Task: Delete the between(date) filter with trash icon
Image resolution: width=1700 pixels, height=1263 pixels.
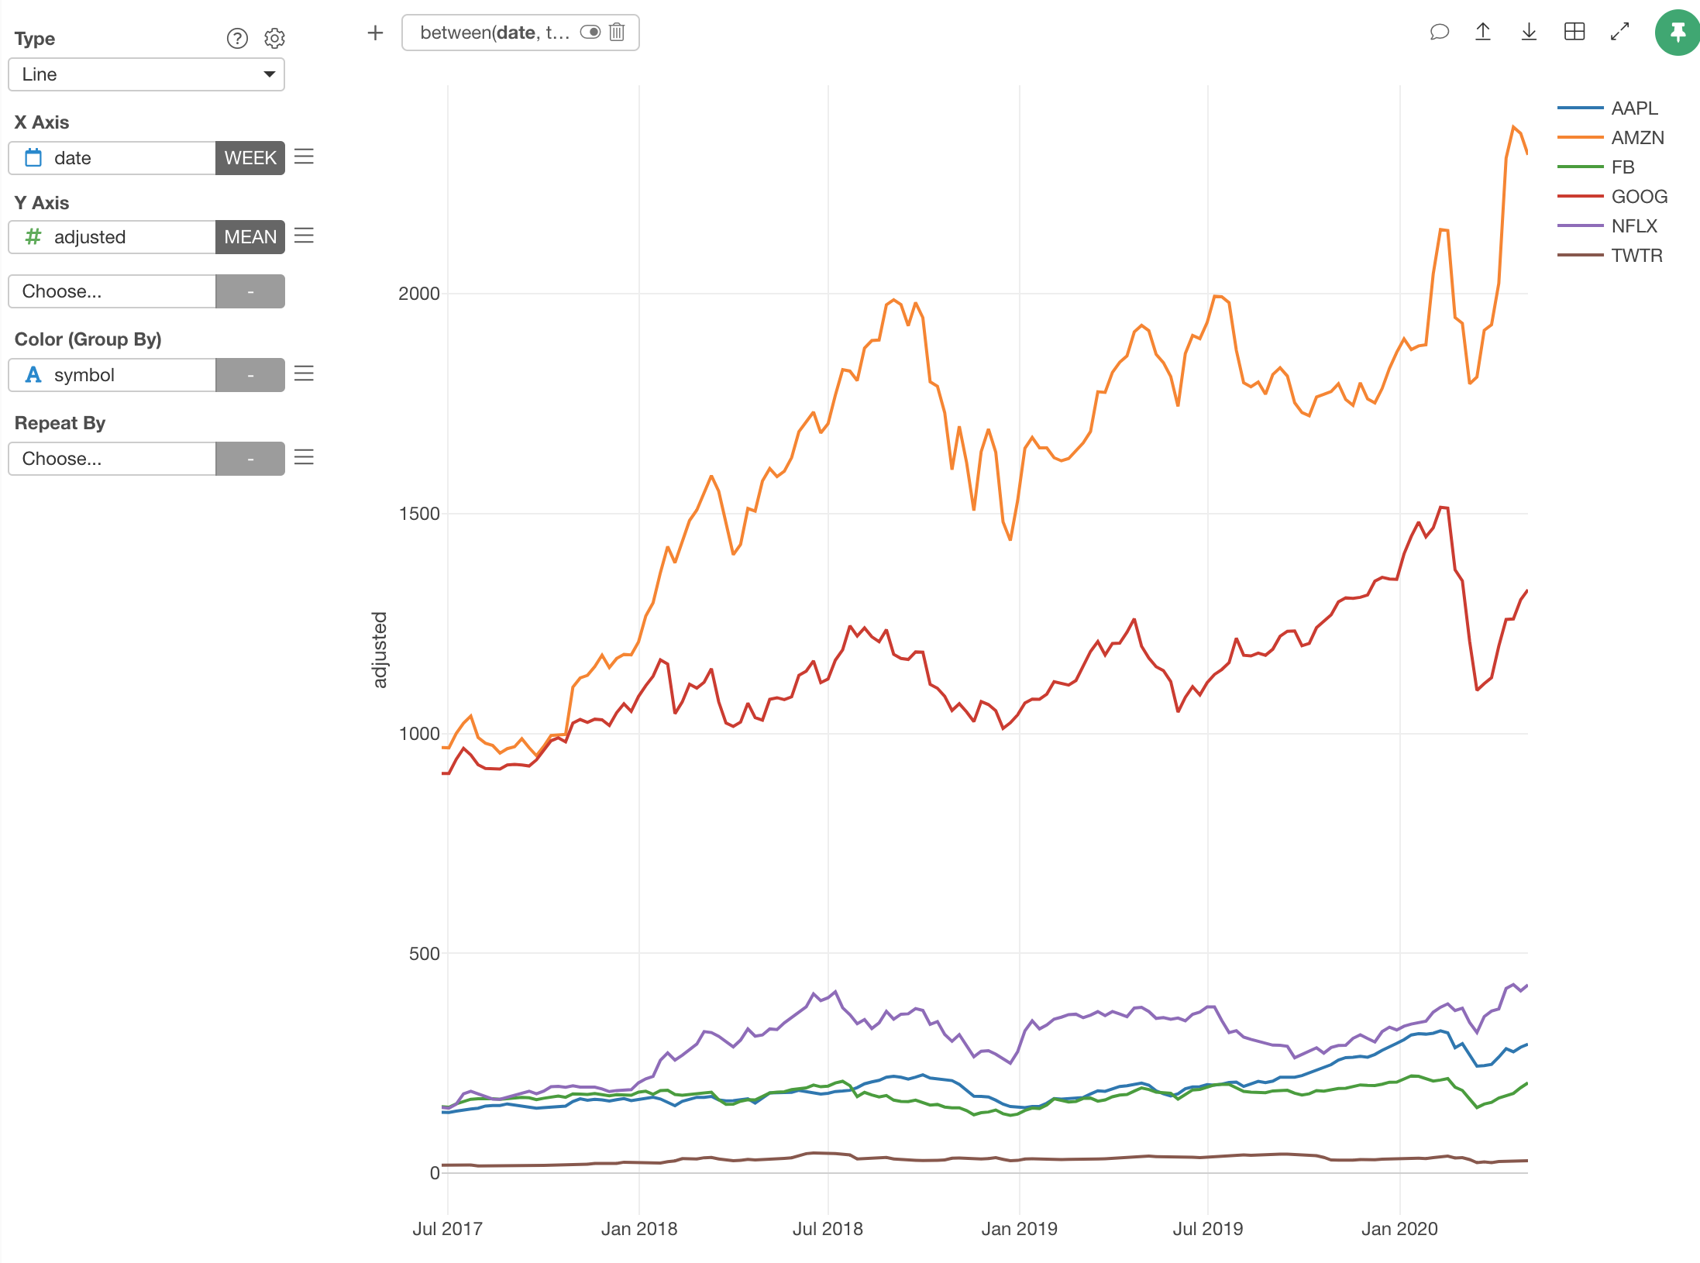Action: pyautogui.click(x=617, y=32)
